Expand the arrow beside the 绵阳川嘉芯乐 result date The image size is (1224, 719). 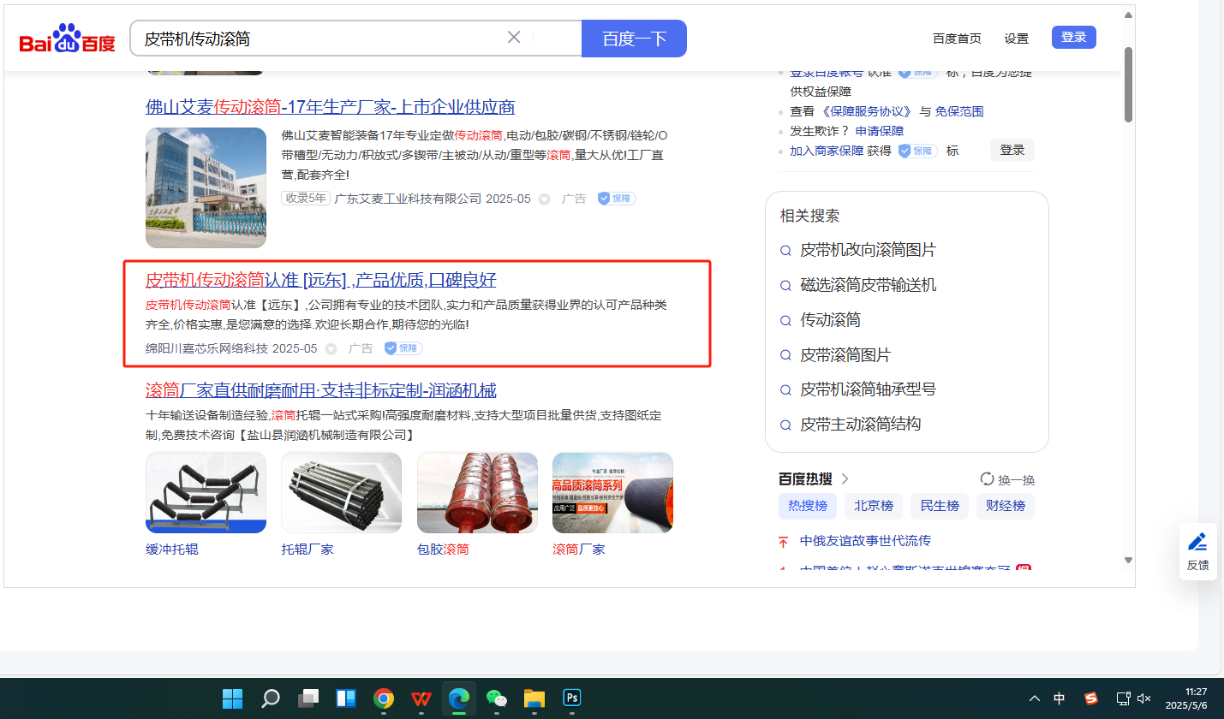point(331,349)
